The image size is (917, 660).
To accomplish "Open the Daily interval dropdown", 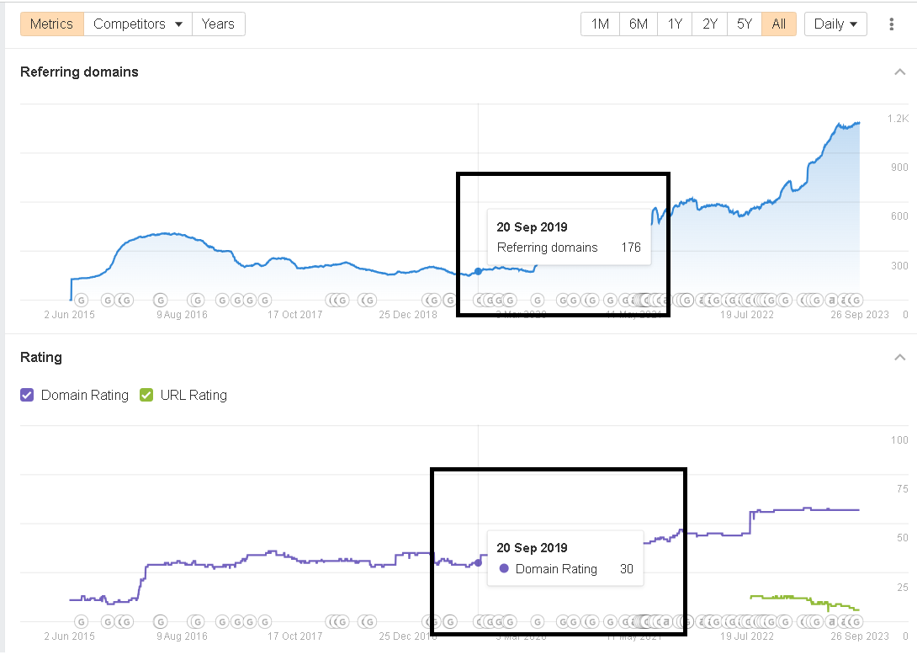I will [835, 24].
